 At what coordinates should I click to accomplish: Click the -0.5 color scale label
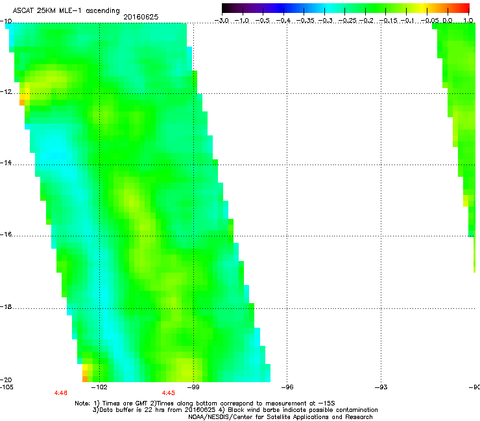[262, 21]
